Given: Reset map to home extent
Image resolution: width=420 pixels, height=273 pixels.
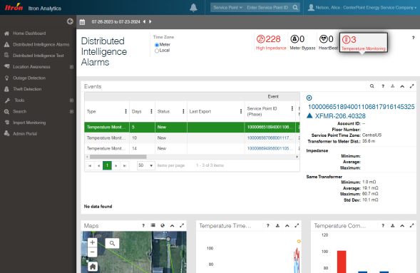Looking at the screenshot, I should 93,267.
